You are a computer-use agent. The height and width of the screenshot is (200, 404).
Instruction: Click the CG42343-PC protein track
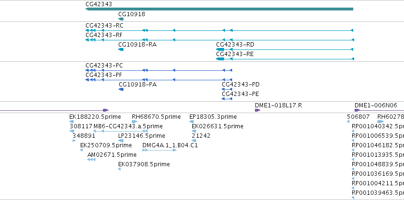(x=159, y=70)
